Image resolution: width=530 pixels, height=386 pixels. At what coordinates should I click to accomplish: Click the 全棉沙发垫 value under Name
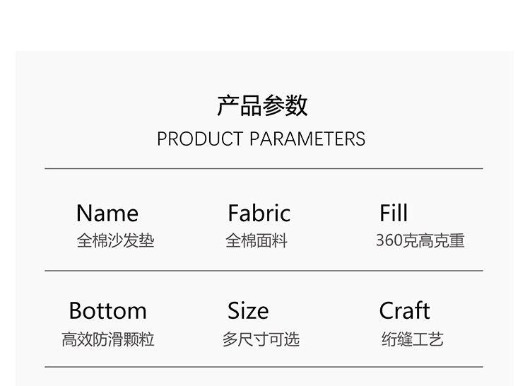(115, 241)
